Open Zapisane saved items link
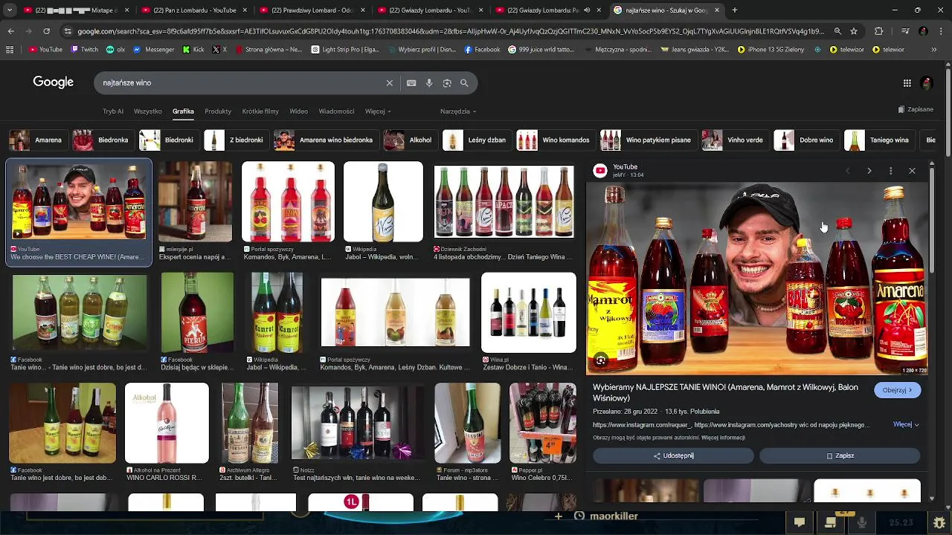 [x=916, y=109]
